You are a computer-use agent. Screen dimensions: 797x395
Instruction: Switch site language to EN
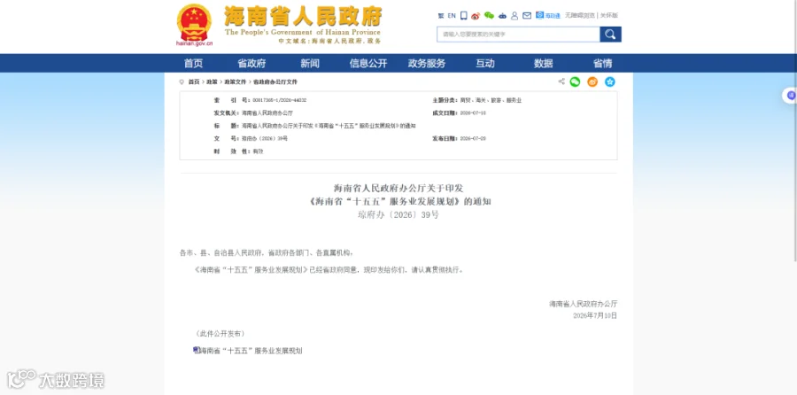pos(452,16)
